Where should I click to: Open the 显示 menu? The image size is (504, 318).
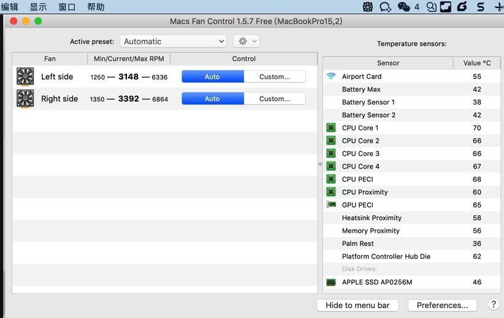(38, 7)
